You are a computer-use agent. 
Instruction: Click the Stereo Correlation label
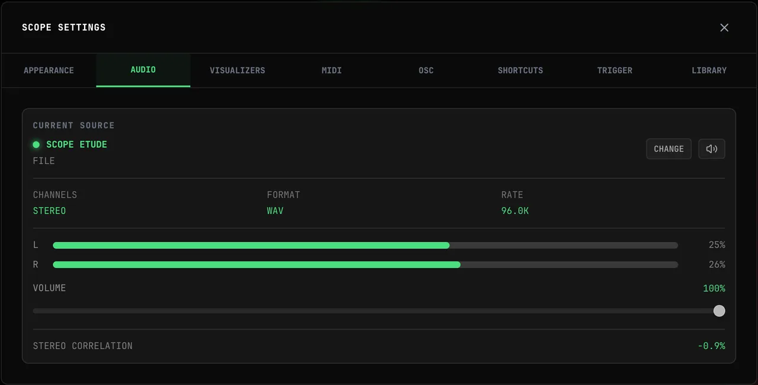[83, 346]
